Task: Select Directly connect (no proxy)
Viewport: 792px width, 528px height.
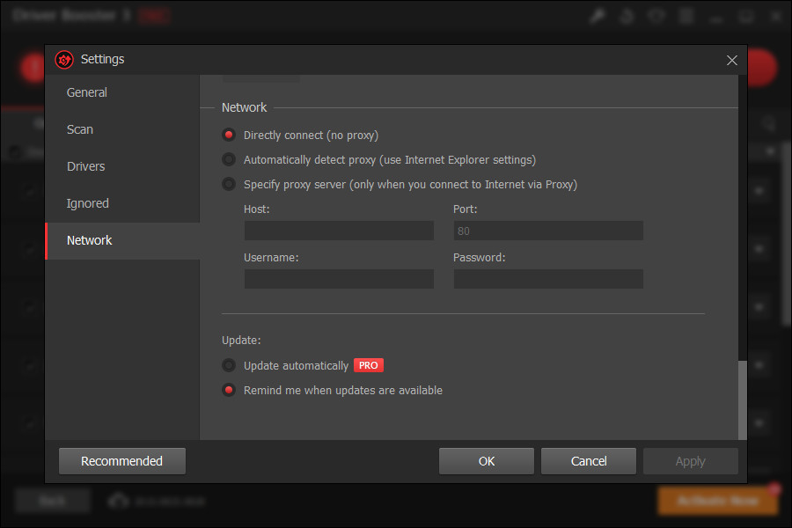Action: [229, 135]
